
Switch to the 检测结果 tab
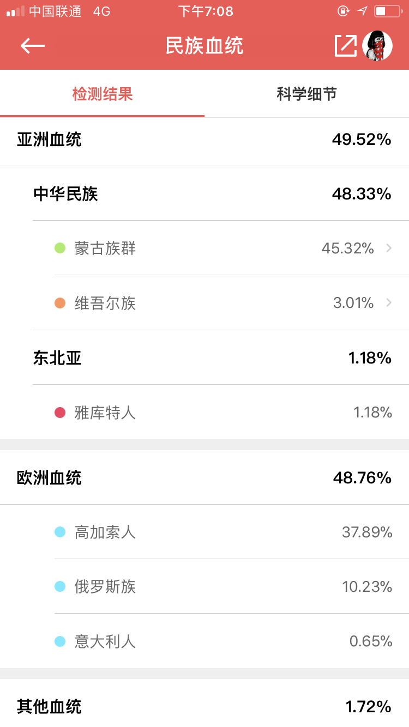click(x=103, y=94)
